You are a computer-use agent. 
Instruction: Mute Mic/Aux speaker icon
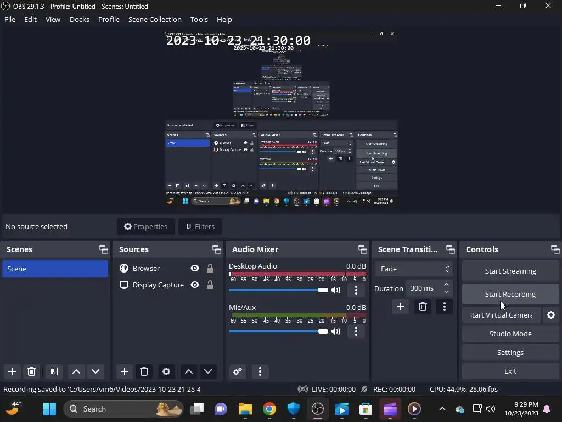(x=336, y=331)
